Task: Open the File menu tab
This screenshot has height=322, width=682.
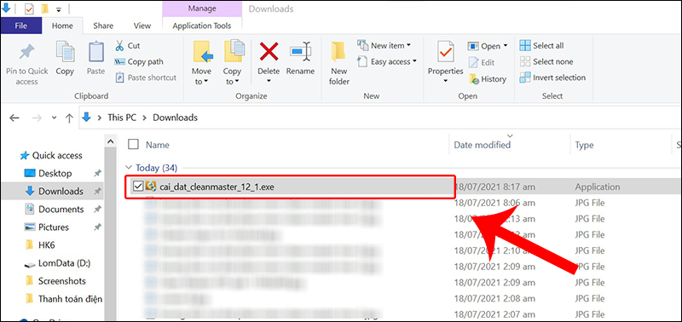Action: click(20, 26)
